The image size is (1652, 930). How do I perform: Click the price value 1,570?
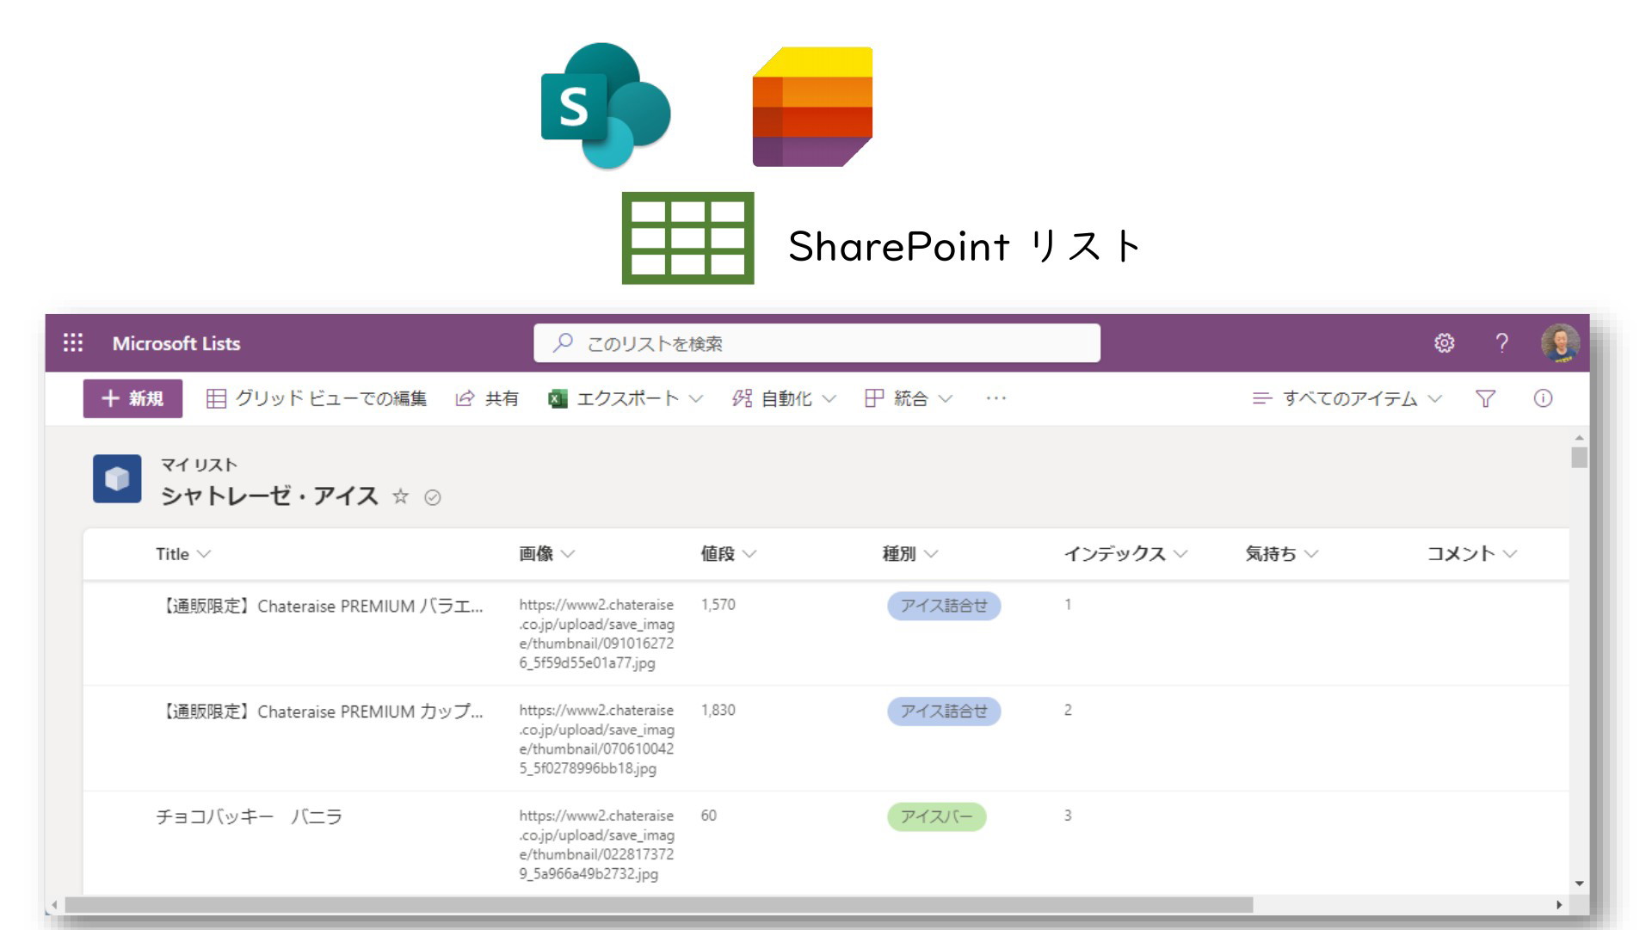[718, 605]
